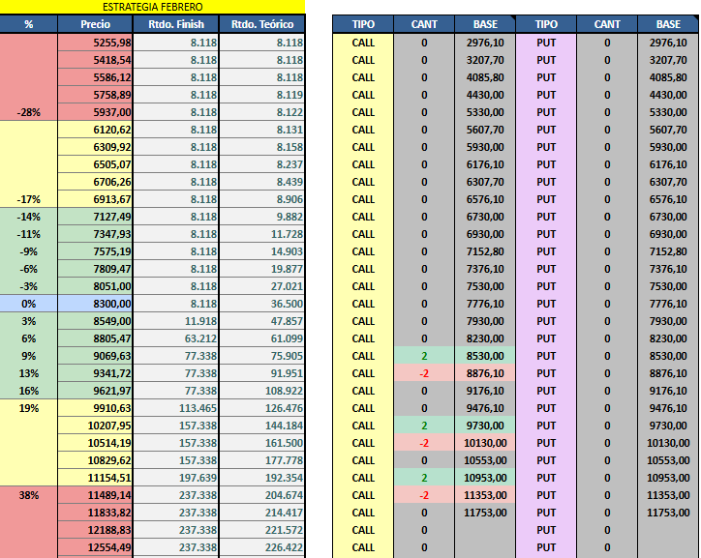The width and height of the screenshot is (701, 558).
Task: Select CALL quantity -2 for base 10130,00
Action: pos(424,443)
